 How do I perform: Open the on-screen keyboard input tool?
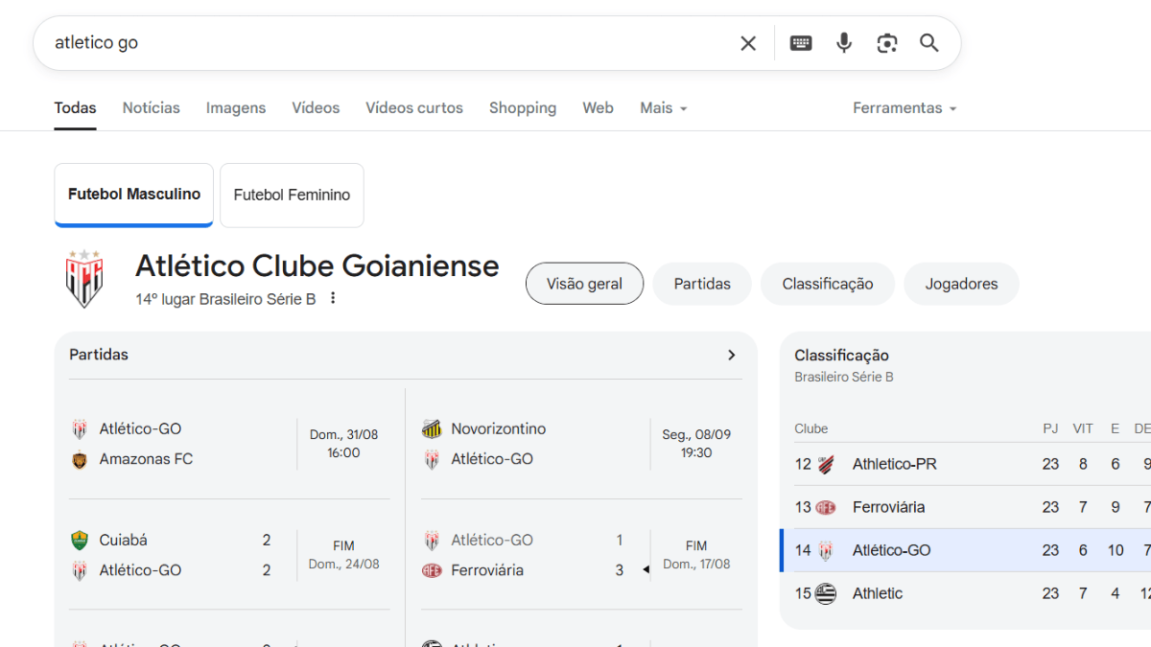(x=801, y=43)
